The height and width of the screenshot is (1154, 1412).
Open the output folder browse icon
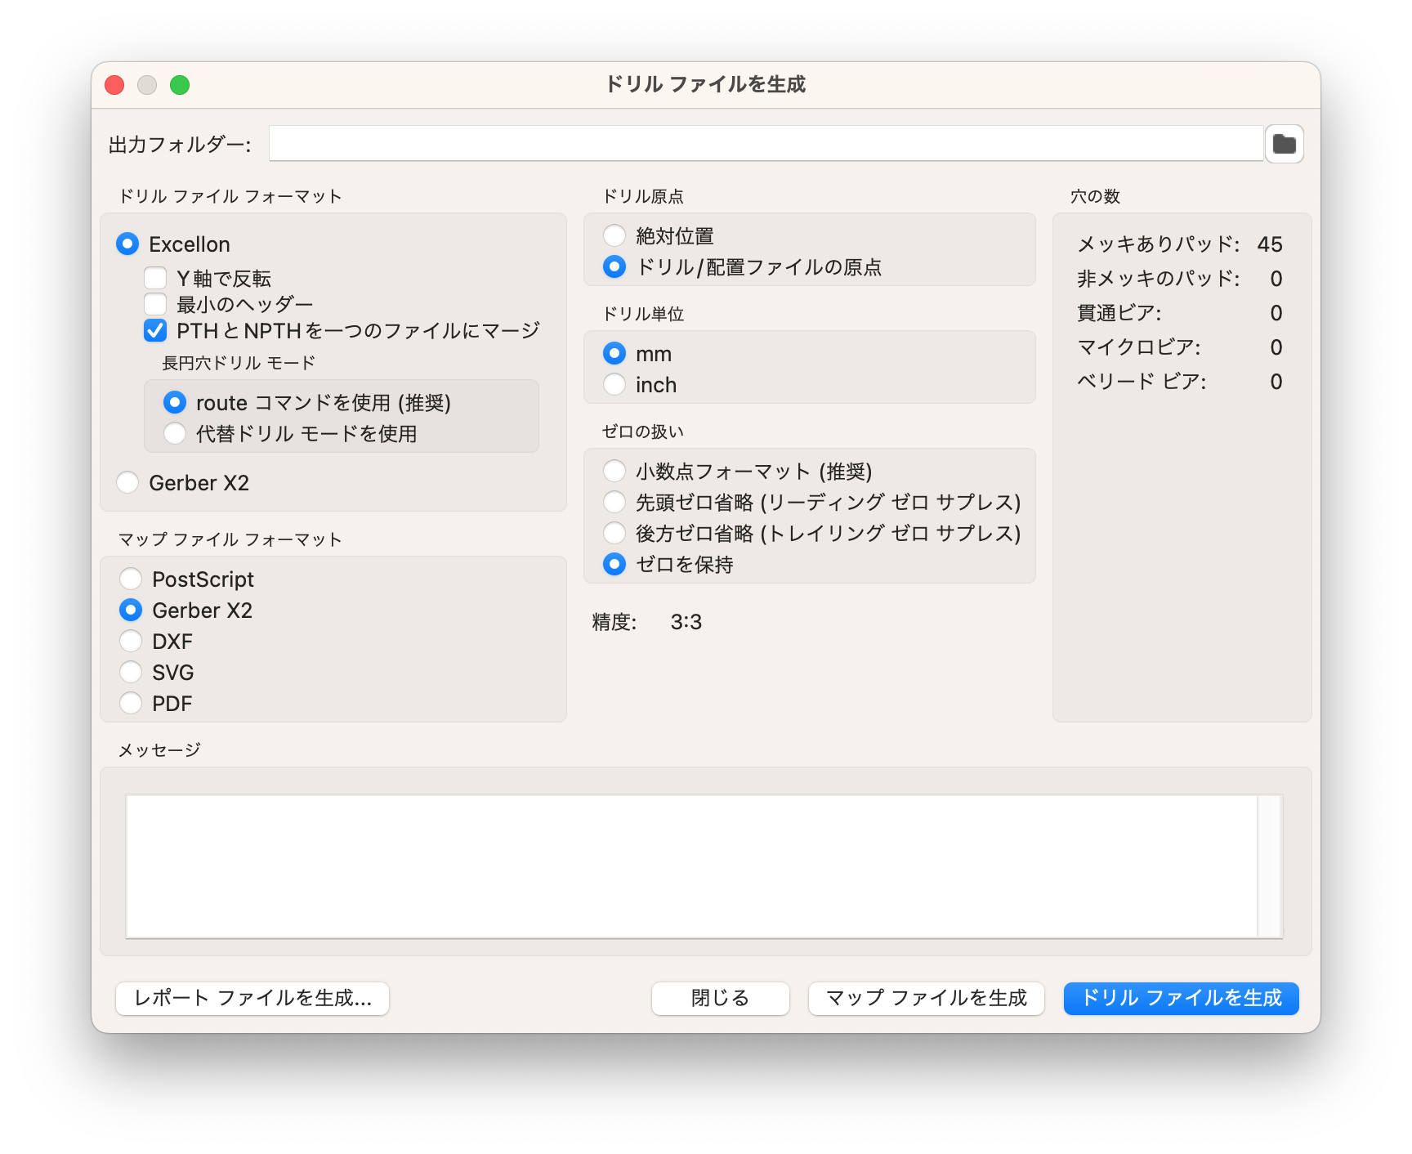coord(1284,144)
